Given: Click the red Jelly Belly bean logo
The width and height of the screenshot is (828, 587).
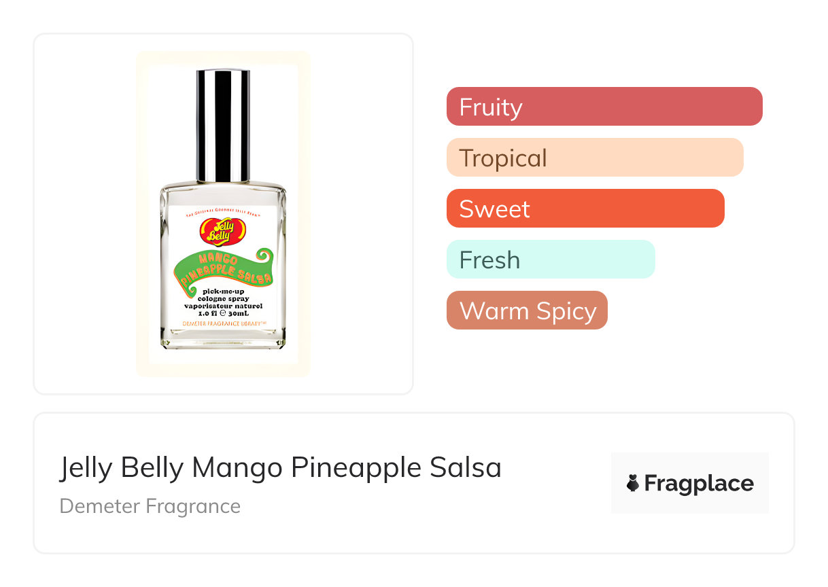Looking at the screenshot, I should coord(222,232).
